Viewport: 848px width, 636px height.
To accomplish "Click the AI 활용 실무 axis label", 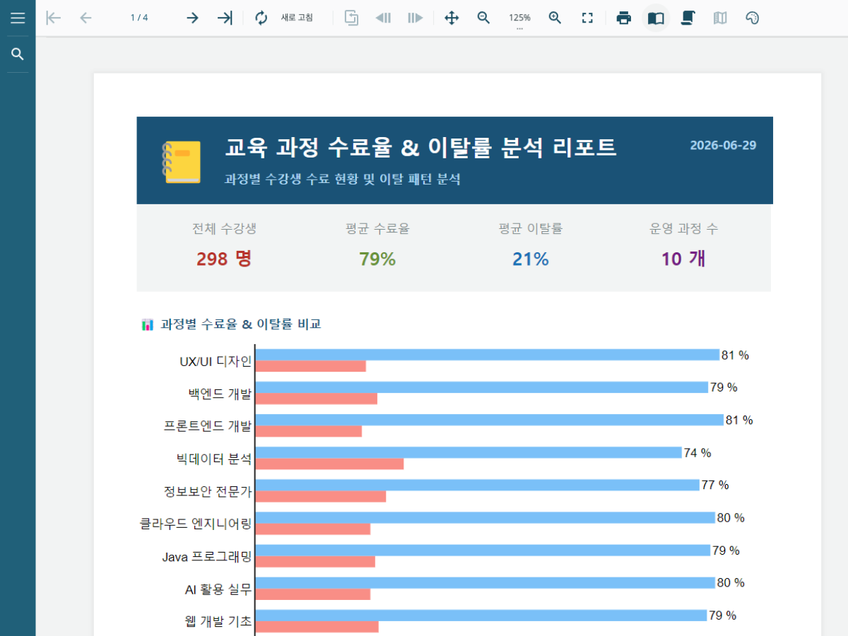I will pos(218,589).
